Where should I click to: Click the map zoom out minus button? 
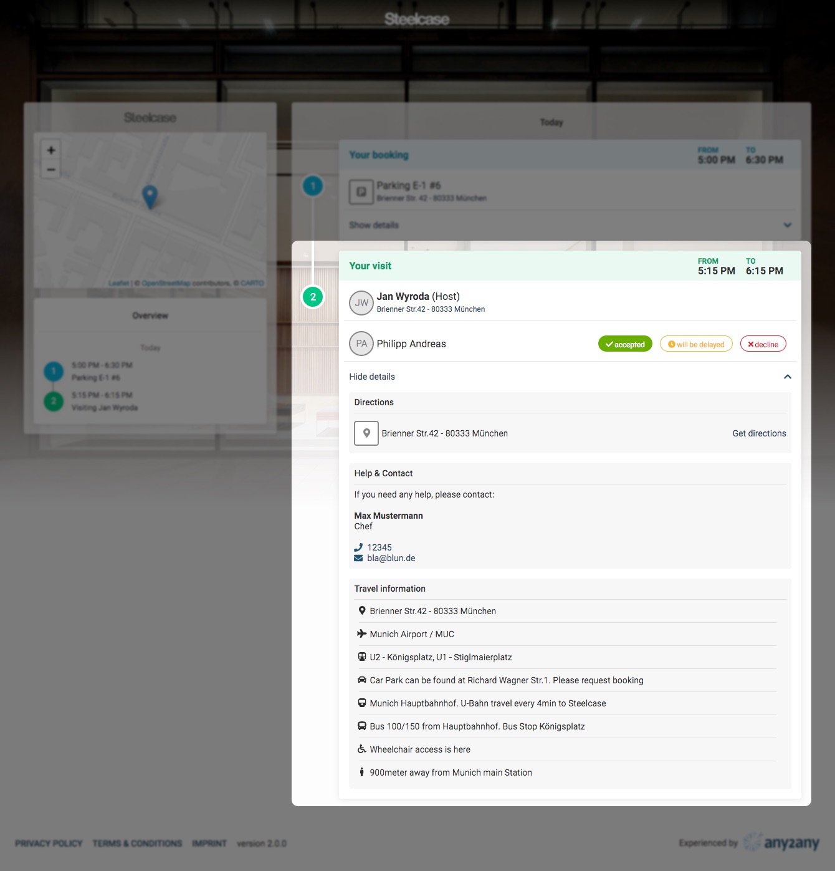pyautogui.click(x=51, y=170)
